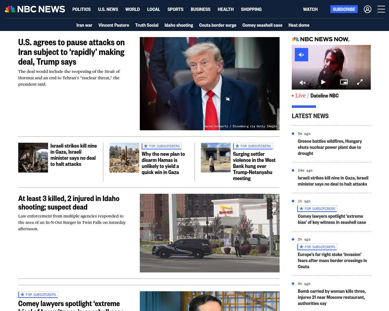Go to the U.S. News section
Screen dimensions: 389x311
(108, 9)
